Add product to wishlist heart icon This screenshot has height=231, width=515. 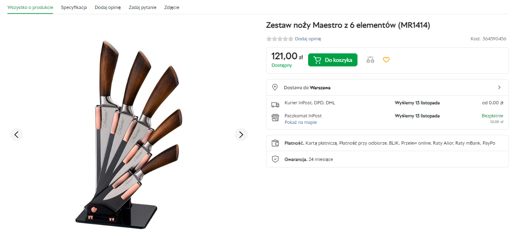pyautogui.click(x=386, y=60)
